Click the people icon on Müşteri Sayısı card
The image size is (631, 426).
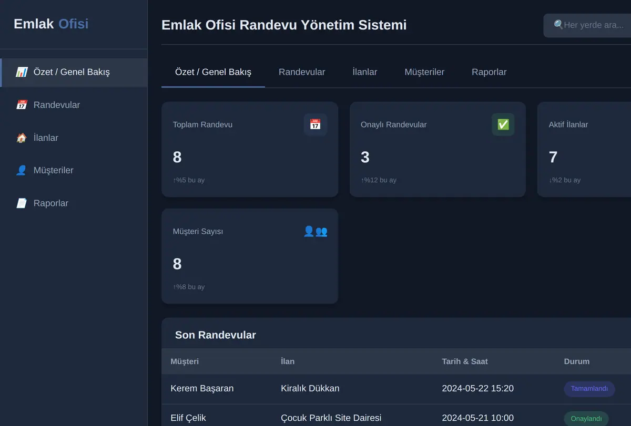(x=315, y=231)
